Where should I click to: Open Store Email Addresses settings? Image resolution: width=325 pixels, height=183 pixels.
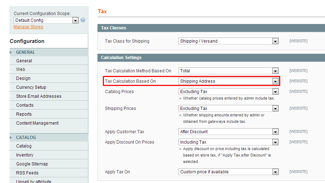pyautogui.click(x=39, y=96)
